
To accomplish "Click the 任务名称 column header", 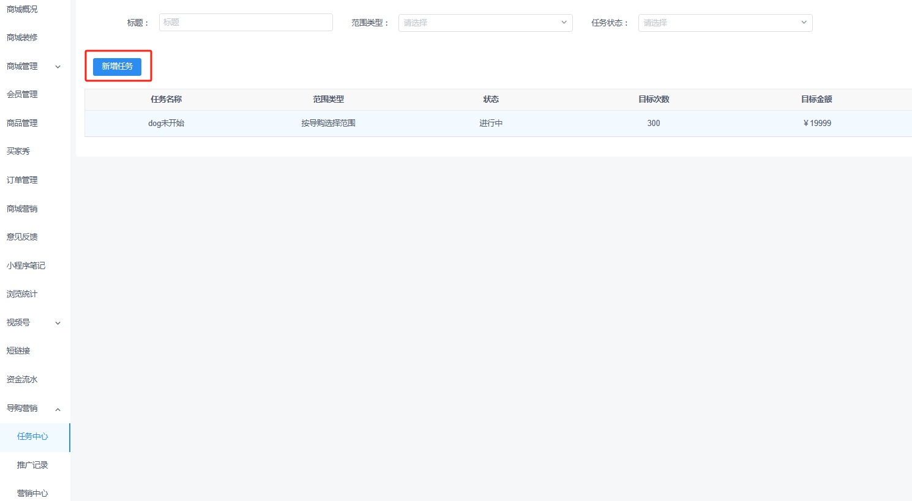I will pyautogui.click(x=166, y=99).
